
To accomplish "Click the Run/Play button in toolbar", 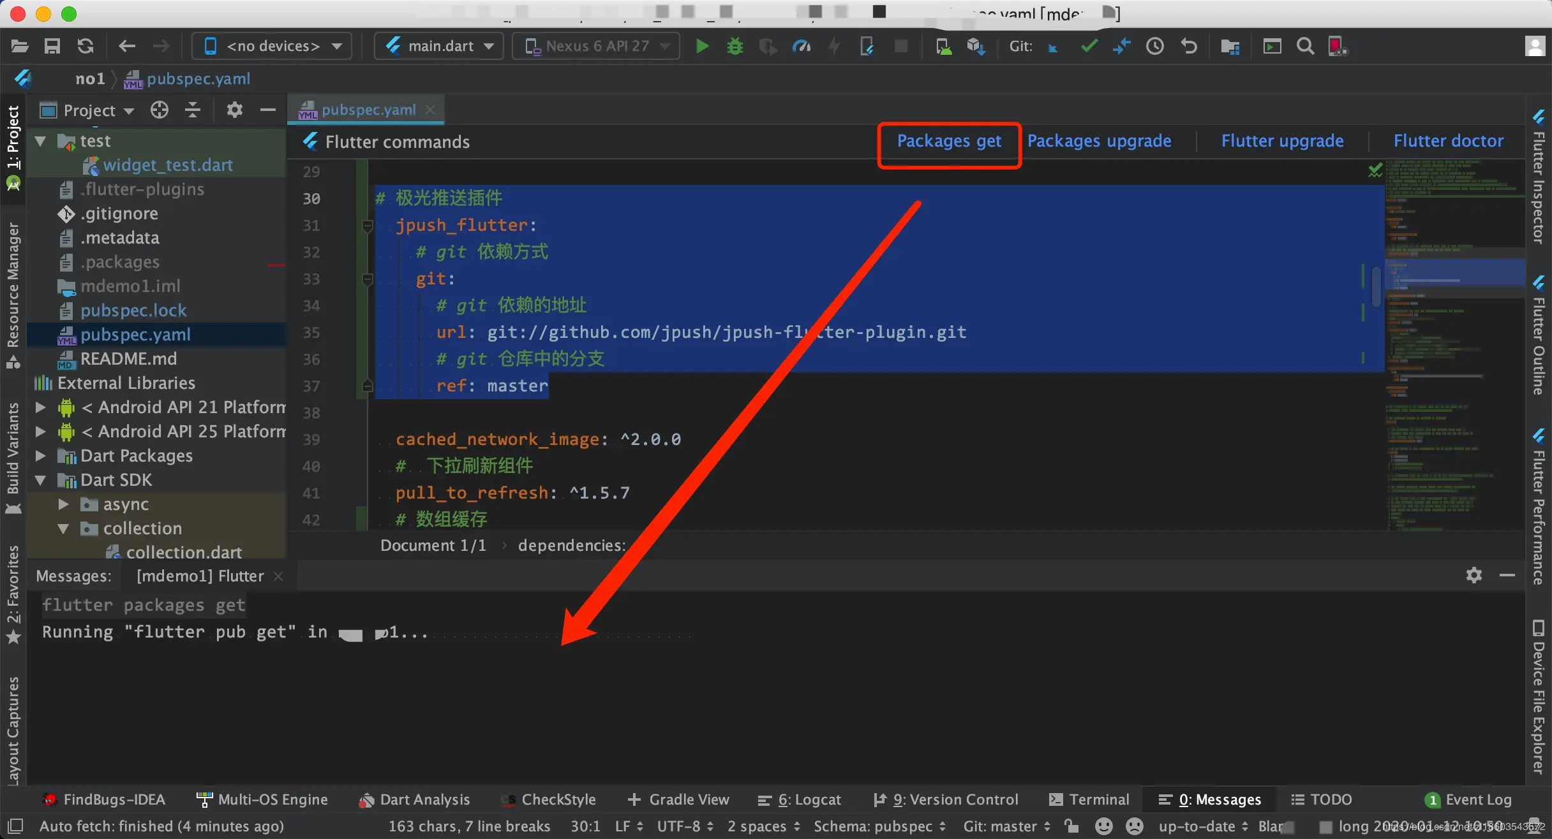I will click(x=703, y=45).
